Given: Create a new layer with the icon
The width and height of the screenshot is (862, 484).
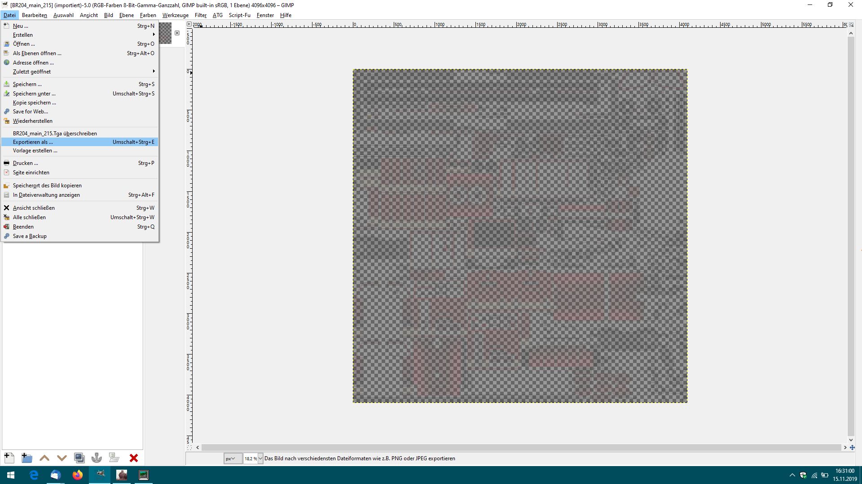Looking at the screenshot, I should (x=9, y=458).
